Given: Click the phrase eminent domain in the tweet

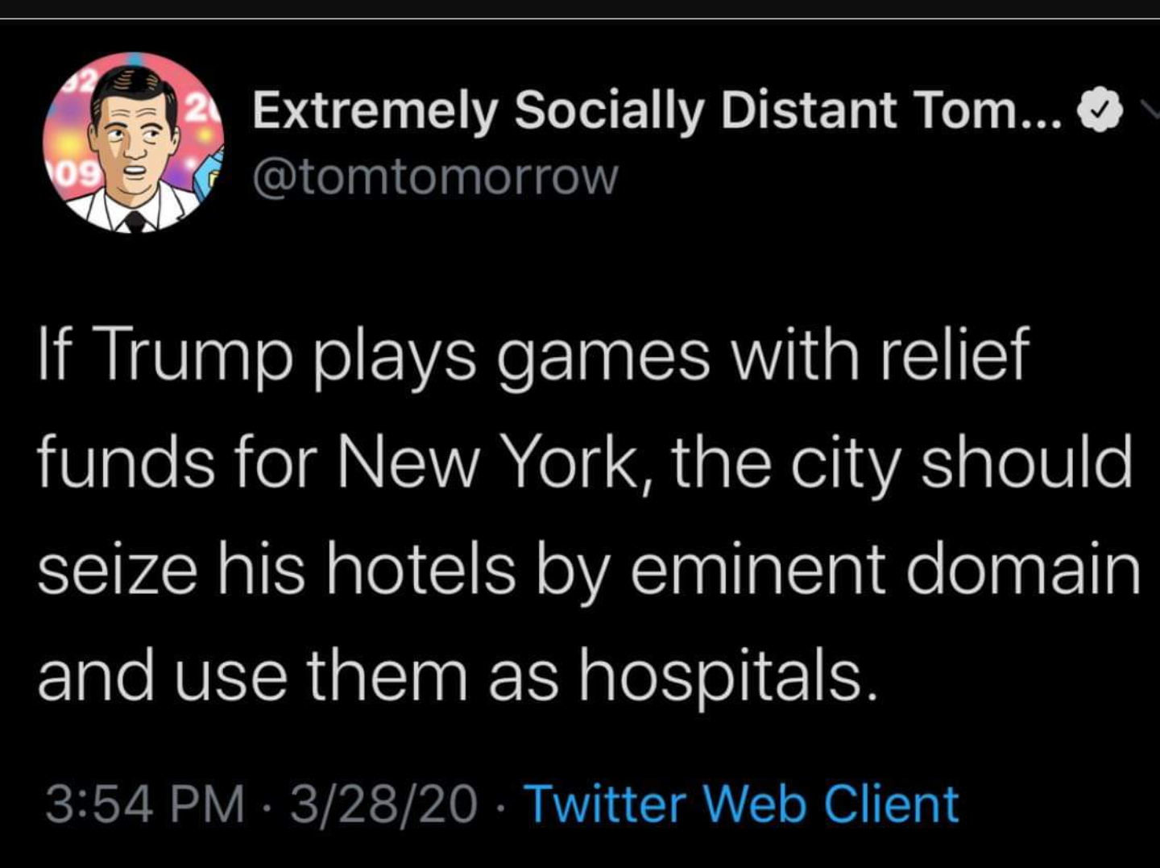Looking at the screenshot, I should point(885,570).
